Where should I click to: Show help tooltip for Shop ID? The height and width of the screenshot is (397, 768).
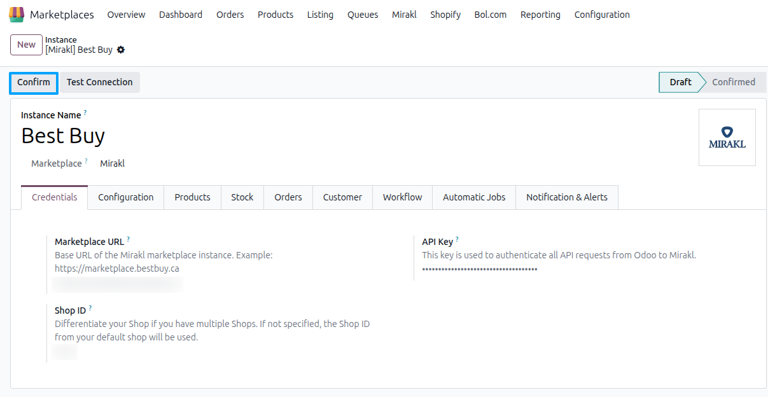coord(90,308)
